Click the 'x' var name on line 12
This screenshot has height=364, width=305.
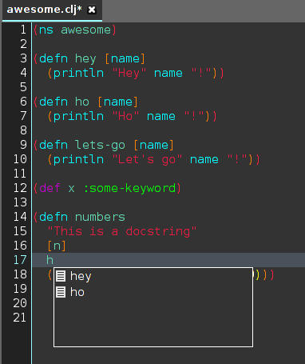71,189
